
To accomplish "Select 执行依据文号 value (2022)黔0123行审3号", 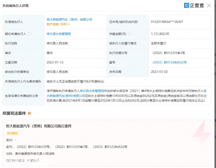I will 169,53.
